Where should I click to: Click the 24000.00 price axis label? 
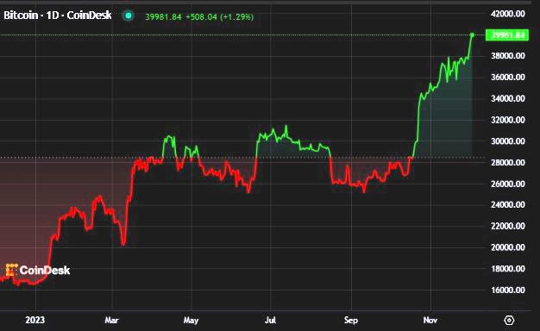[508, 205]
